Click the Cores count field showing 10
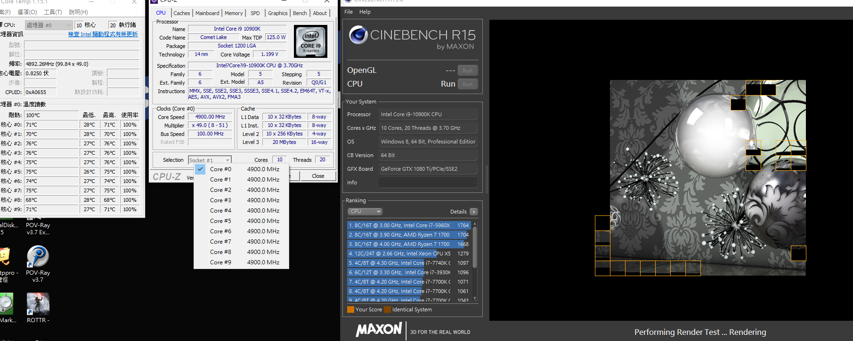The width and height of the screenshot is (853, 341). (x=280, y=160)
